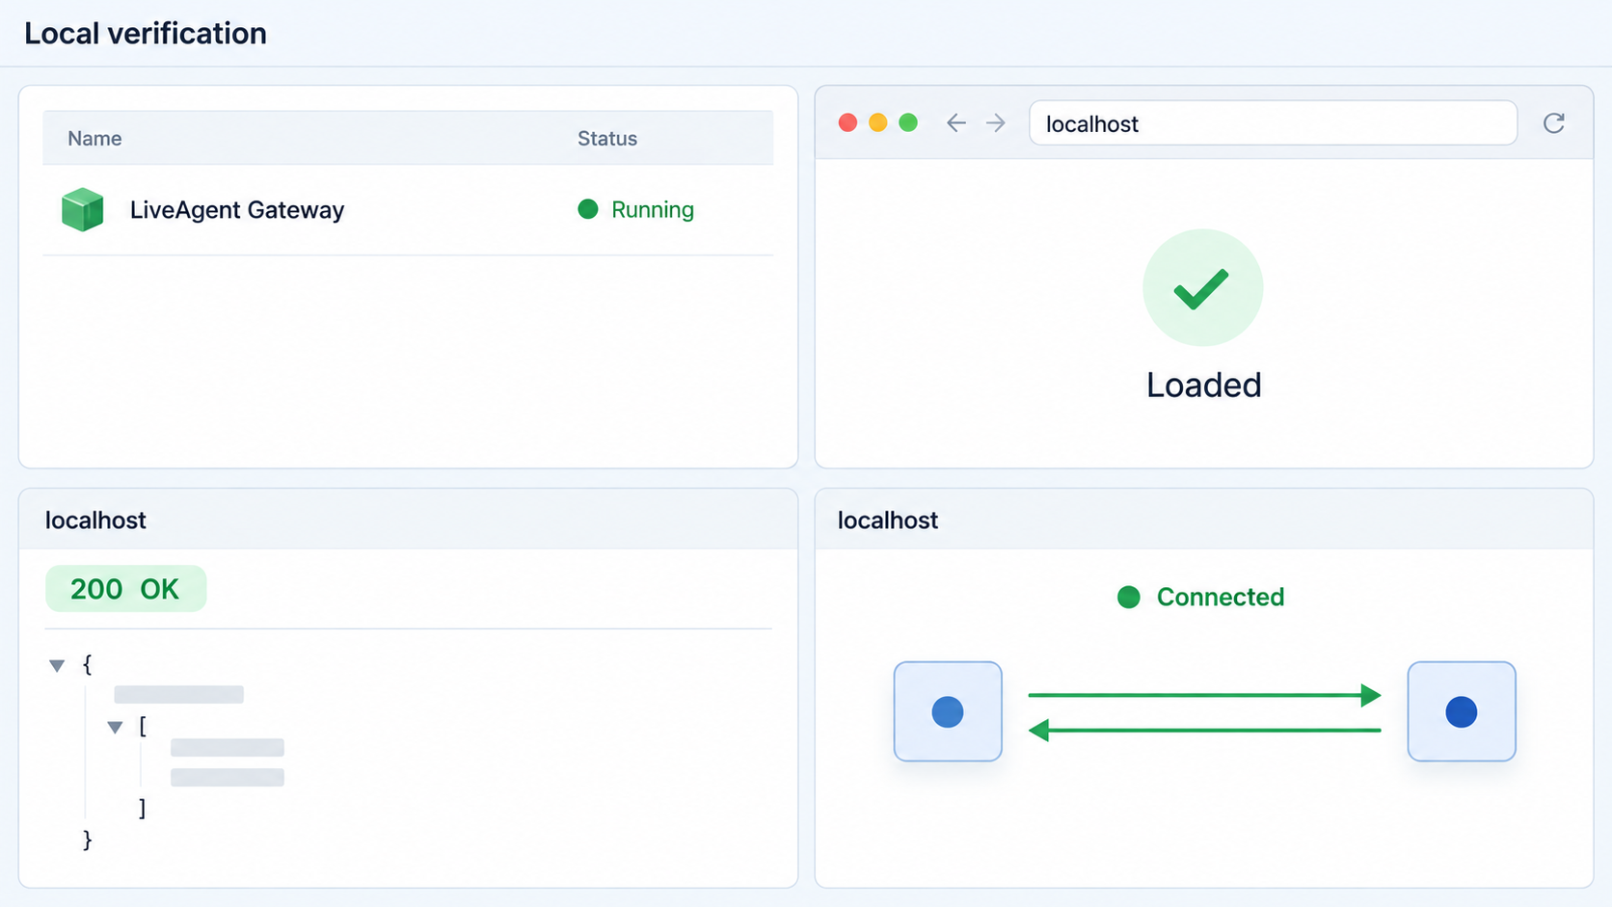This screenshot has height=907, width=1612.
Task: Collapse the root JSON object triangle
Action: tap(57, 665)
